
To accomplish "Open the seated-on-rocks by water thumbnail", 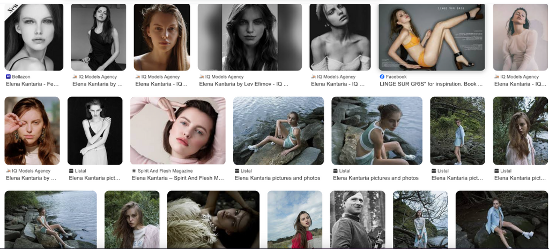I will (x=278, y=131).
